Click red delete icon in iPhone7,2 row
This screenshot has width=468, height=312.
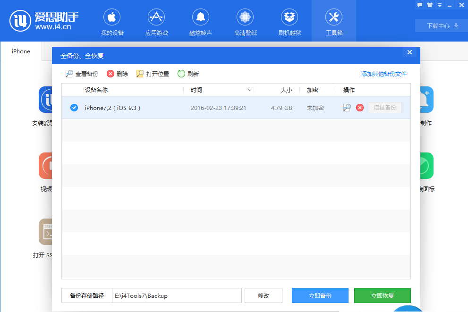pos(360,108)
